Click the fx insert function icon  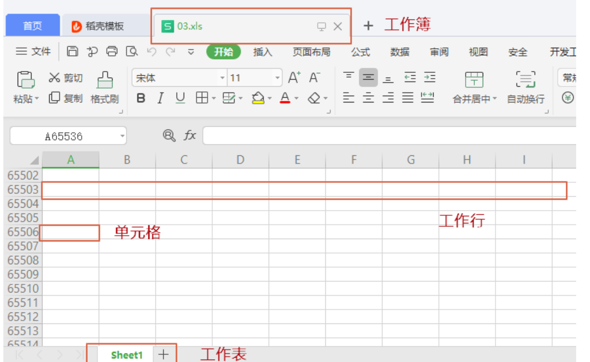190,136
